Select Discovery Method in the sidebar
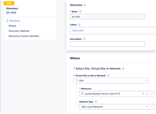The width and height of the screenshot is (156, 114). click(19, 31)
